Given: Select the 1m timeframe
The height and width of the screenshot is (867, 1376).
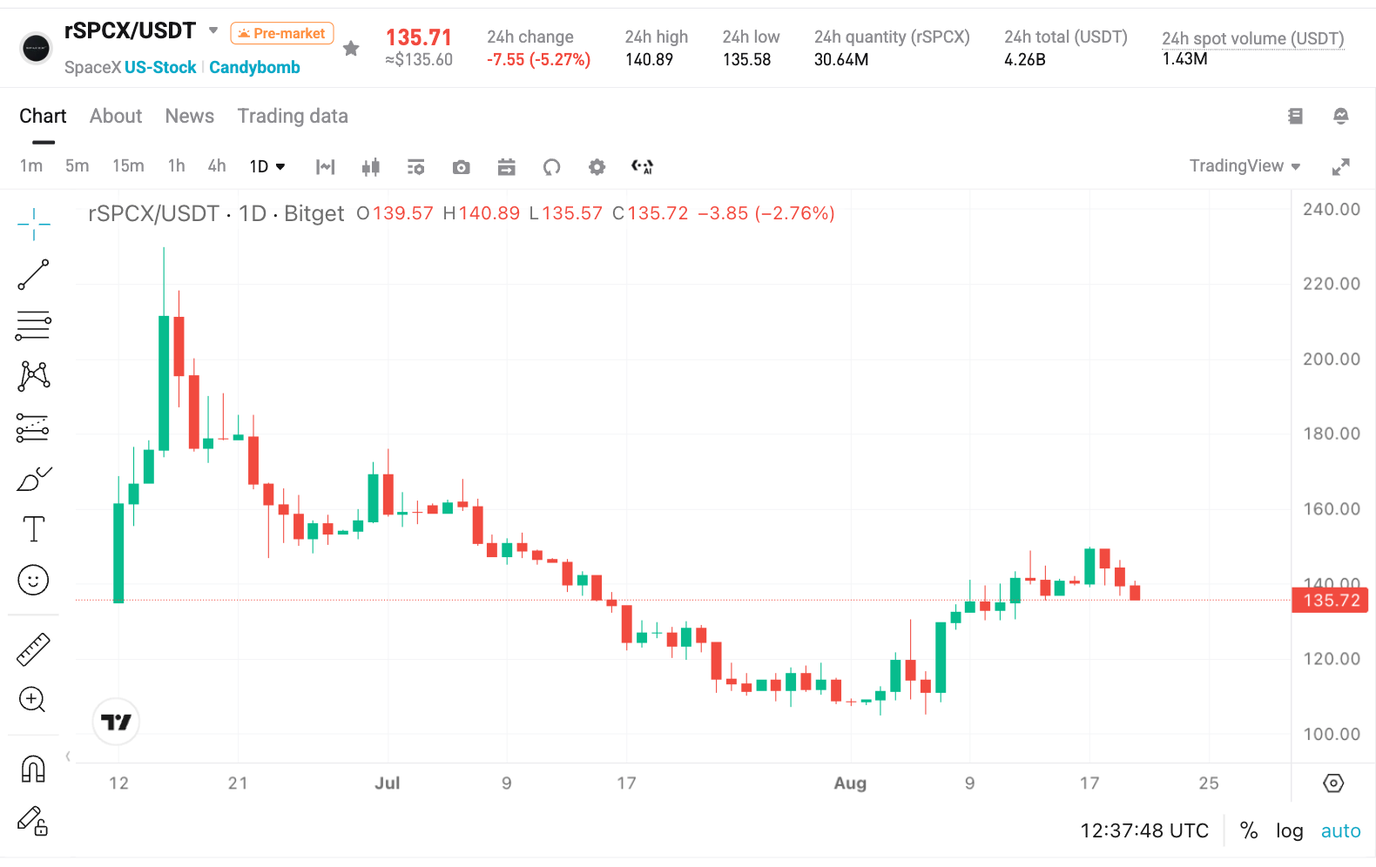Looking at the screenshot, I should 31,166.
